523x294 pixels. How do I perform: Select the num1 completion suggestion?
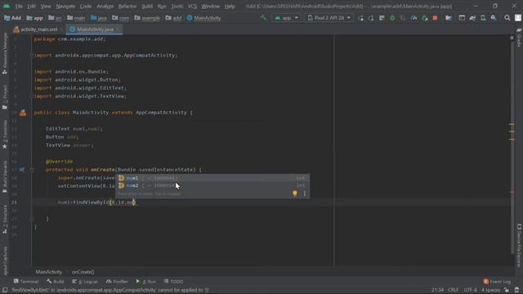tap(212, 178)
